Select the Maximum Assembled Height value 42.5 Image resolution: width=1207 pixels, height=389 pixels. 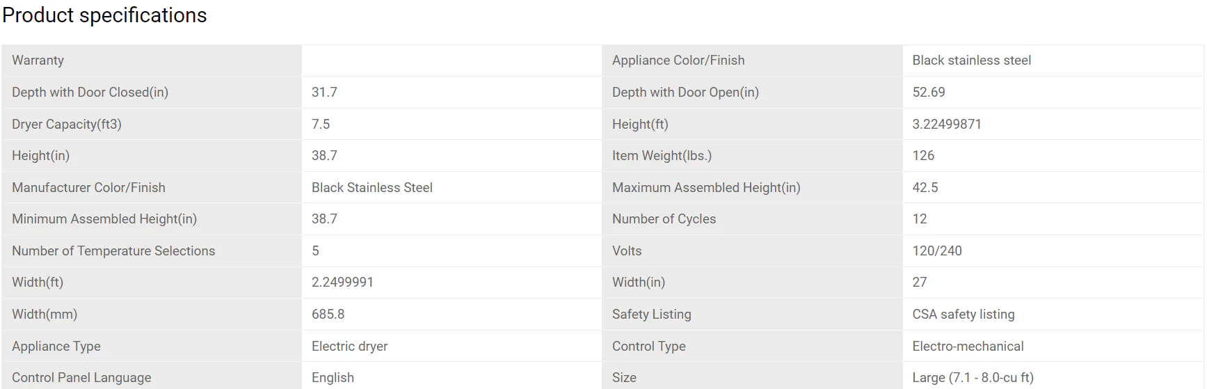(925, 188)
